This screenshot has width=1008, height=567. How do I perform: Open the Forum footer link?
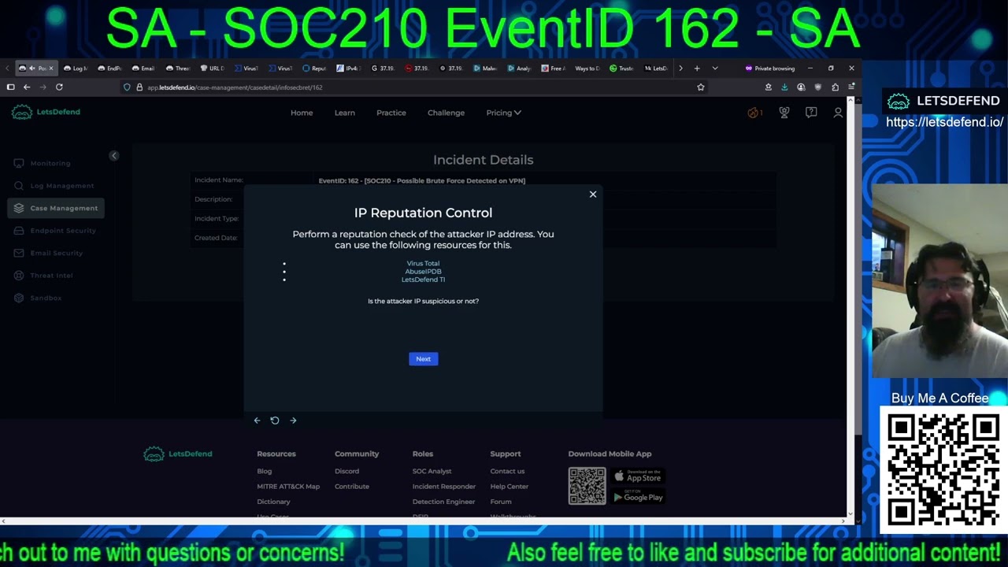pos(501,502)
